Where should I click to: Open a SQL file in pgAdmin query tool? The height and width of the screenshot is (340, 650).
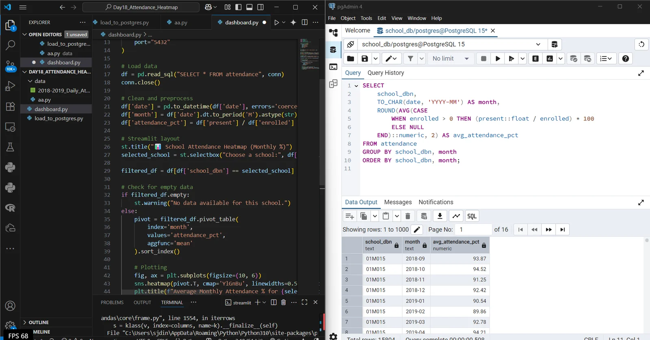[x=350, y=58]
